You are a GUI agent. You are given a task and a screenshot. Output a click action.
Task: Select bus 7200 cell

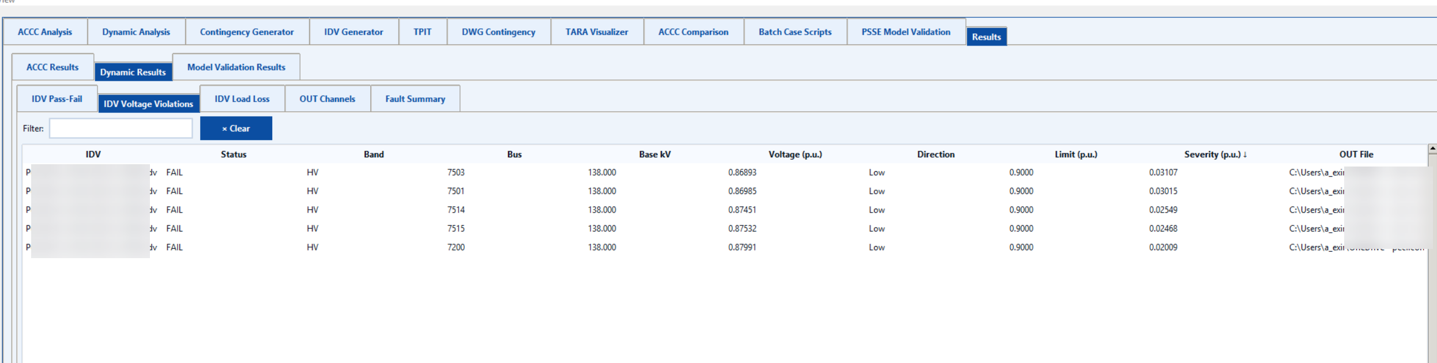tap(456, 247)
